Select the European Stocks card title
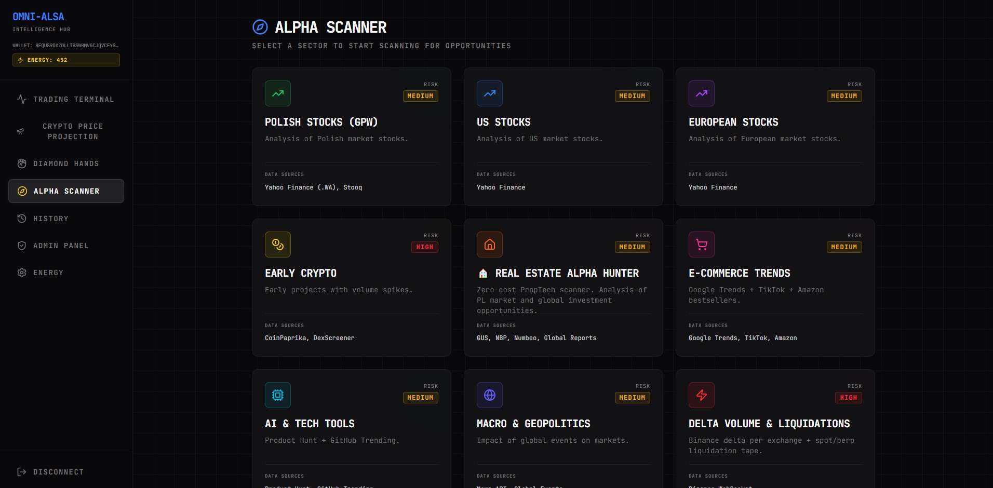993x488 pixels. pos(733,122)
